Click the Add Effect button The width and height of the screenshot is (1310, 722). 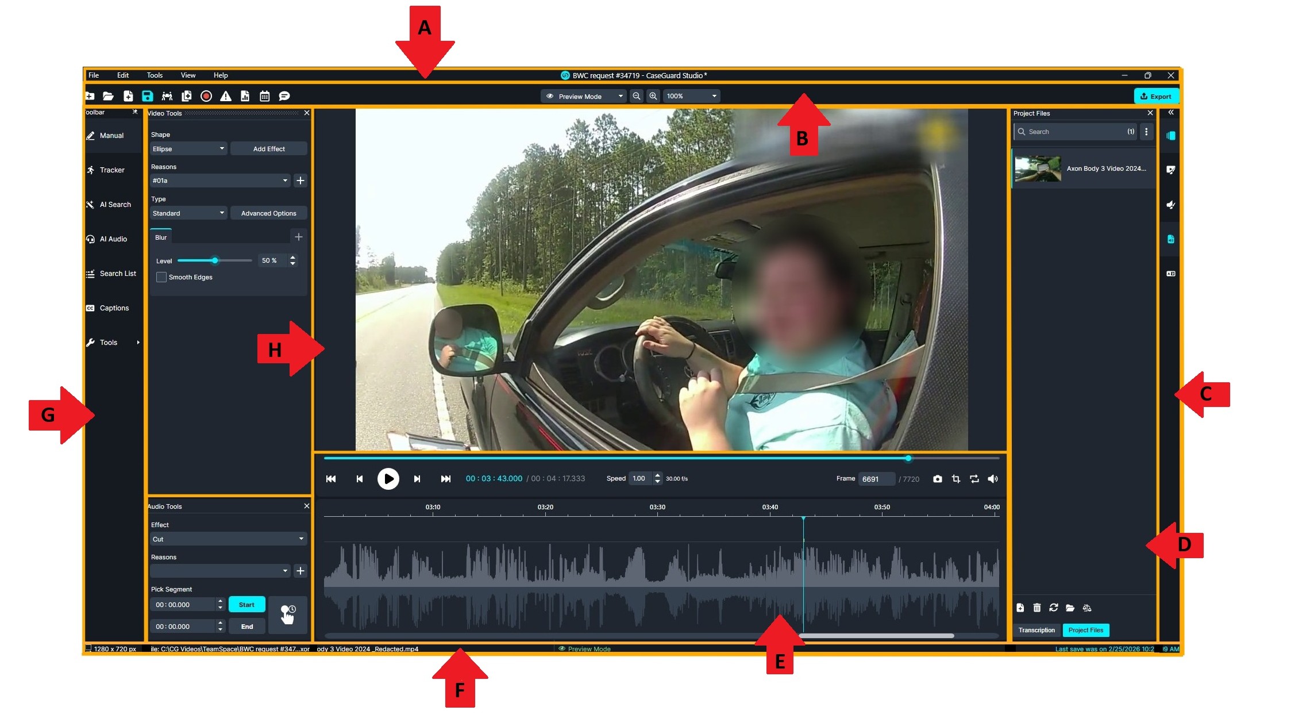click(268, 149)
